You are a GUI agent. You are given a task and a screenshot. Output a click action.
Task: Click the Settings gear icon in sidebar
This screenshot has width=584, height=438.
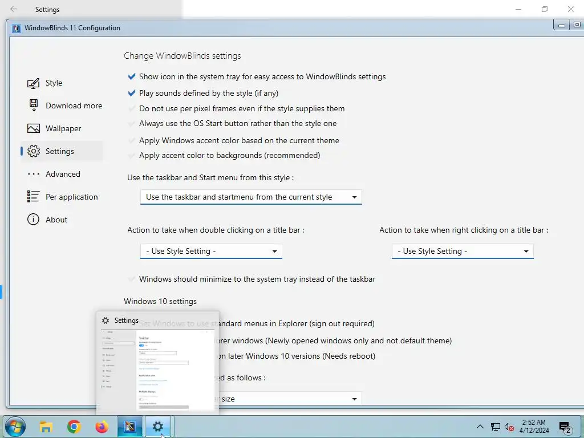[x=34, y=151]
